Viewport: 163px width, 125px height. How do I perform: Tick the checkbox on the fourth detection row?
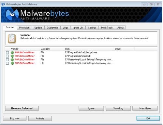pos(7,63)
